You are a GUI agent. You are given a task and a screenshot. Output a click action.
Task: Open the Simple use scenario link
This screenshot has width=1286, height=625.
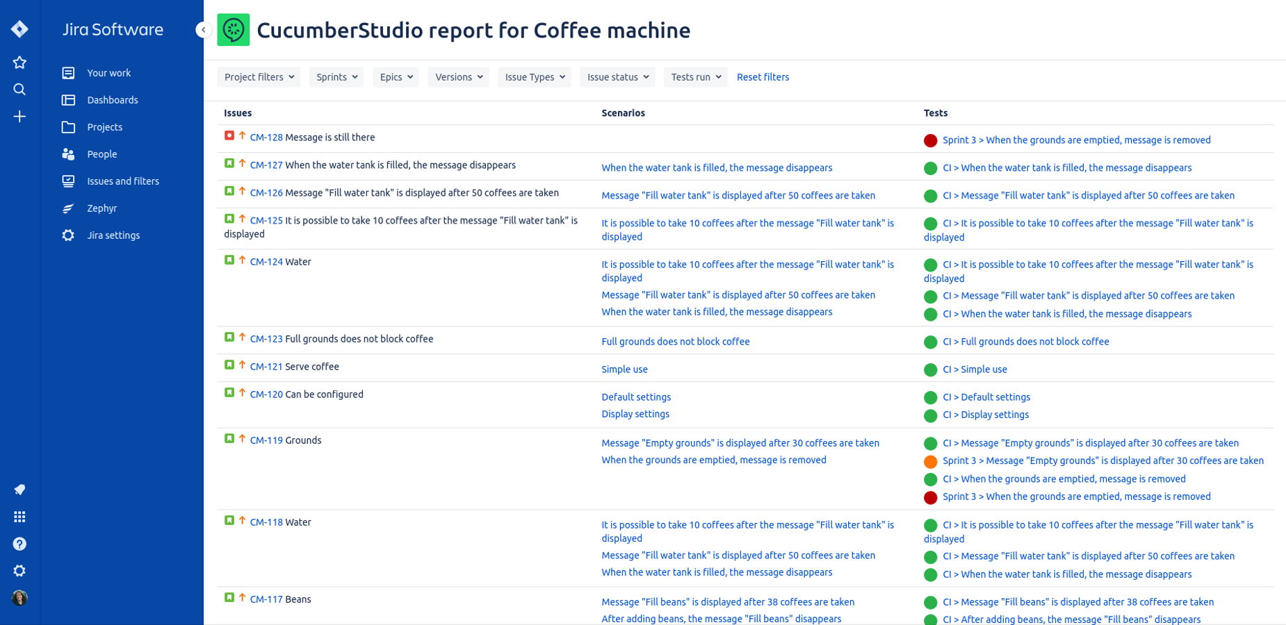click(624, 369)
